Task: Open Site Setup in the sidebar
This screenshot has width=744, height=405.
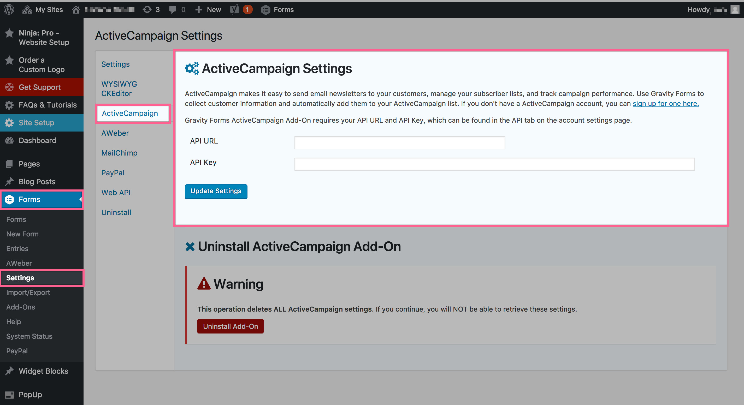Action: pos(36,123)
